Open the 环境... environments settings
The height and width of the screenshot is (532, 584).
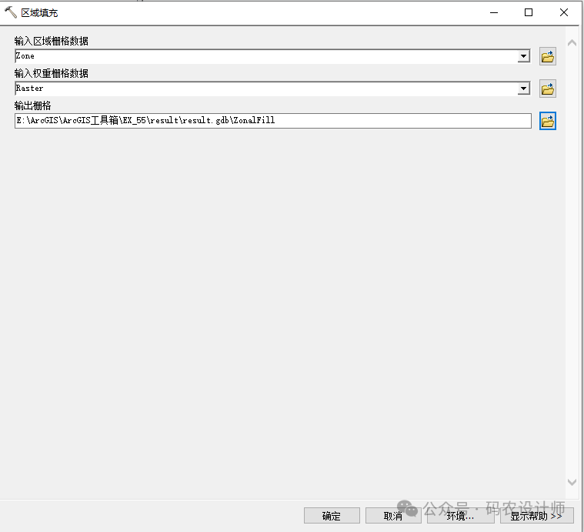click(460, 515)
